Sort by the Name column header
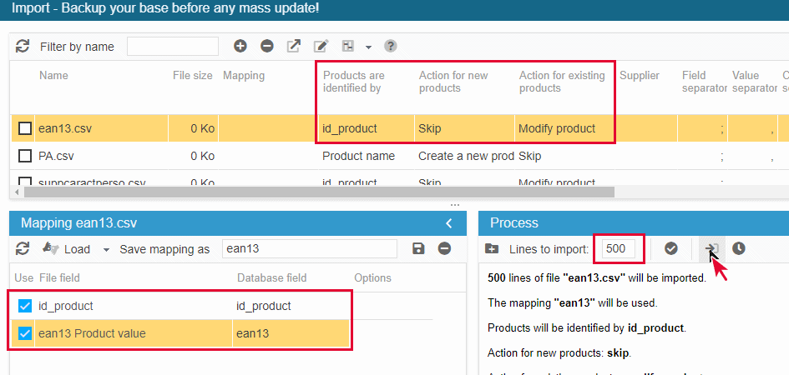 (x=53, y=76)
